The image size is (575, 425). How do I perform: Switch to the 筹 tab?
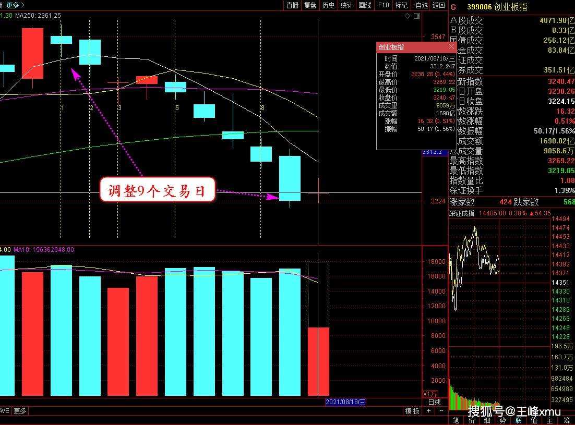tap(567, 421)
